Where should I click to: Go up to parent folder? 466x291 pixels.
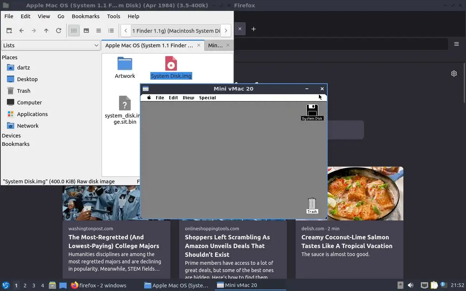point(46,31)
